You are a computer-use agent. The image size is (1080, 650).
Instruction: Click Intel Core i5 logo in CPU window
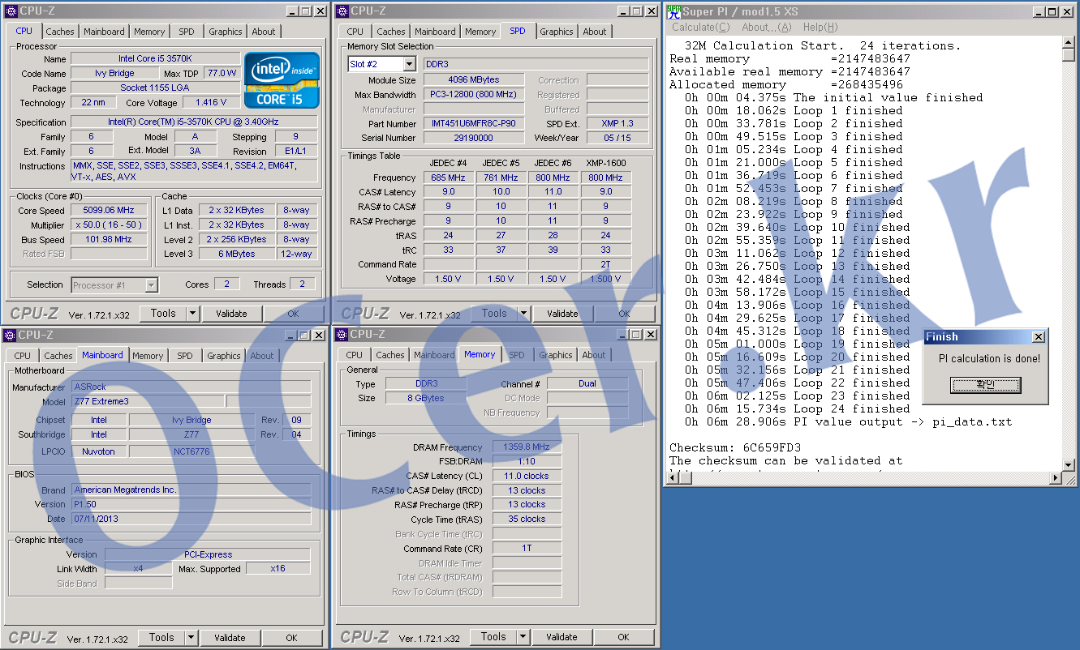point(282,81)
